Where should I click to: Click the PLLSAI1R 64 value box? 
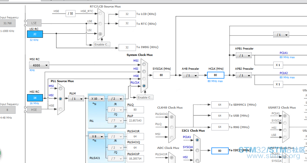click(x=135, y=137)
